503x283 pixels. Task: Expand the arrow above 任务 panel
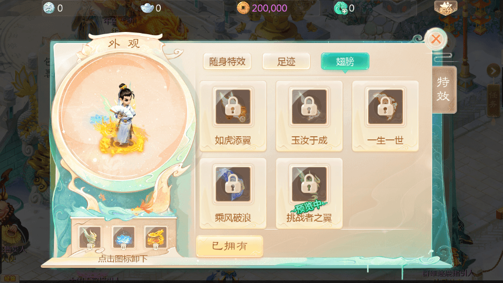pos(494,71)
